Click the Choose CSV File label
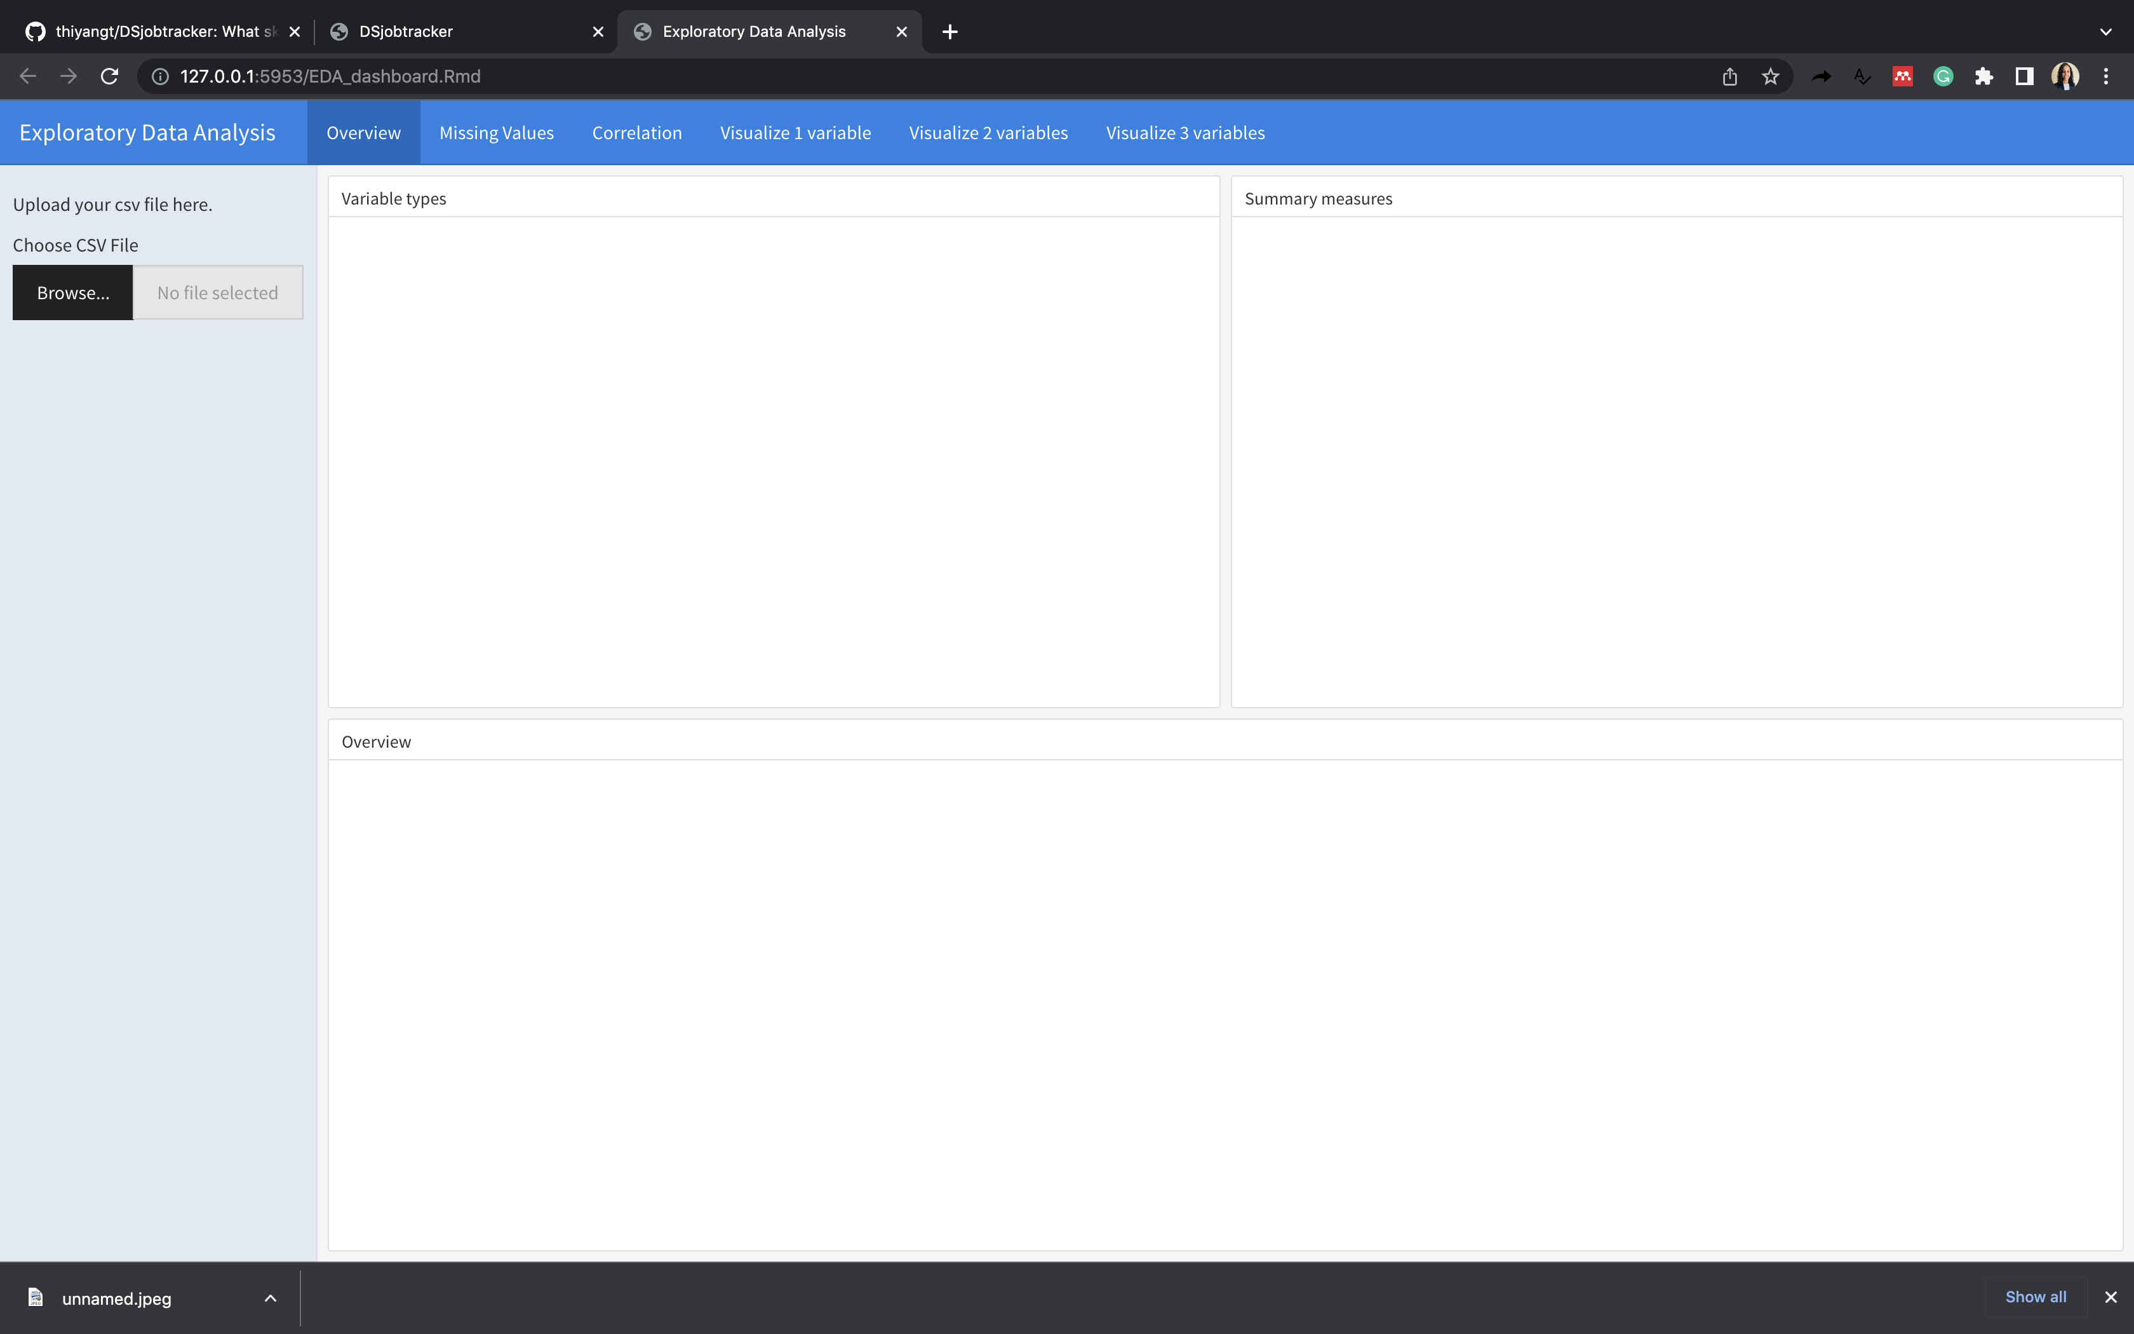The height and width of the screenshot is (1334, 2134). point(76,245)
